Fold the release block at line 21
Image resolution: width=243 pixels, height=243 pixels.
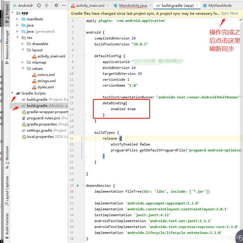(84, 138)
